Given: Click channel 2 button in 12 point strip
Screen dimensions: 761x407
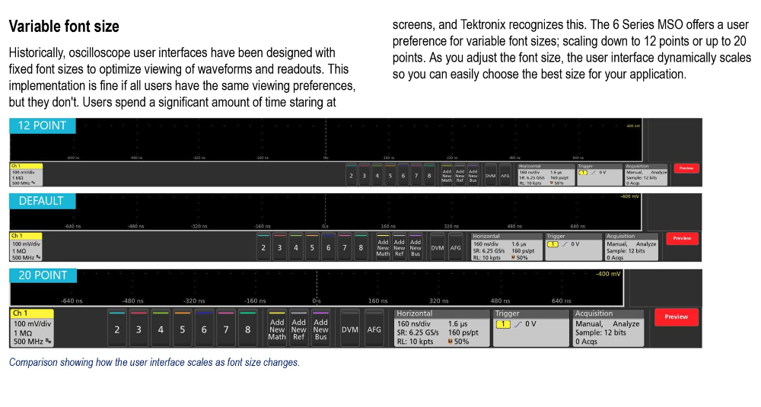Looking at the screenshot, I should [351, 175].
